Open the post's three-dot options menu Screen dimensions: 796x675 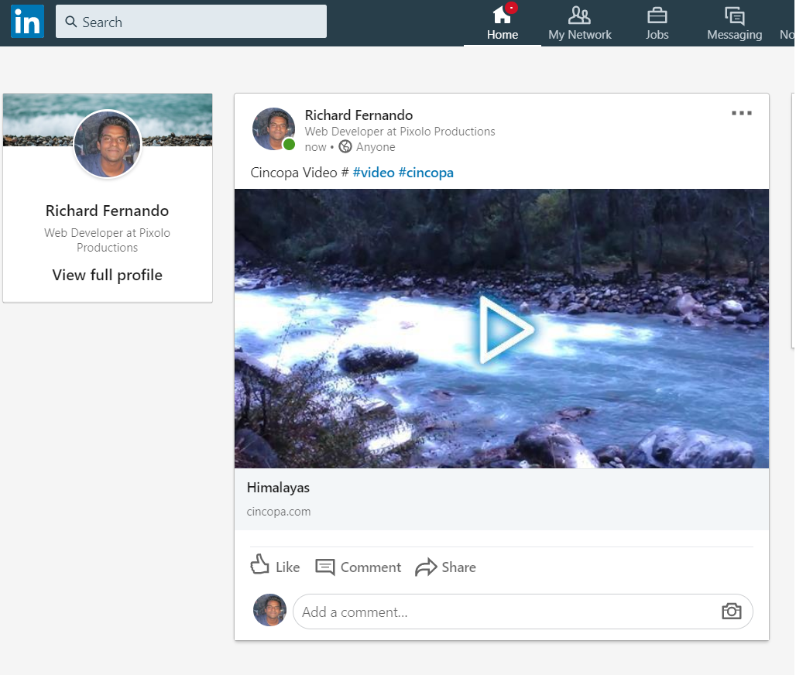pos(741,114)
